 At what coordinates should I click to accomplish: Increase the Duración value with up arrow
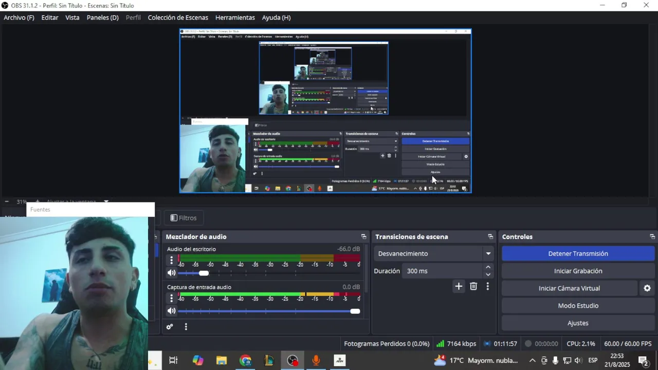pos(488,267)
